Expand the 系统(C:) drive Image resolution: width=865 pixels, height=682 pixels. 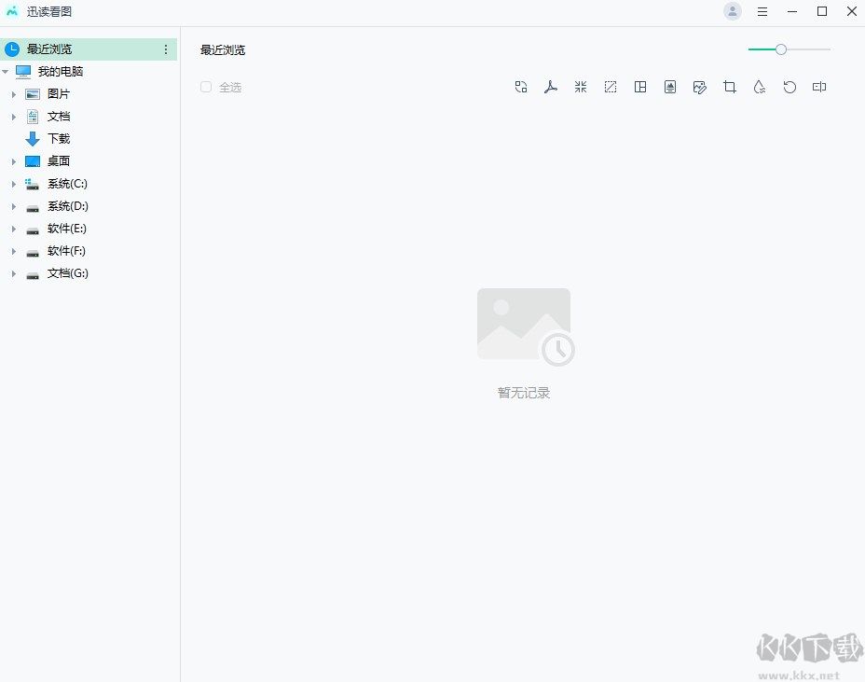click(14, 184)
